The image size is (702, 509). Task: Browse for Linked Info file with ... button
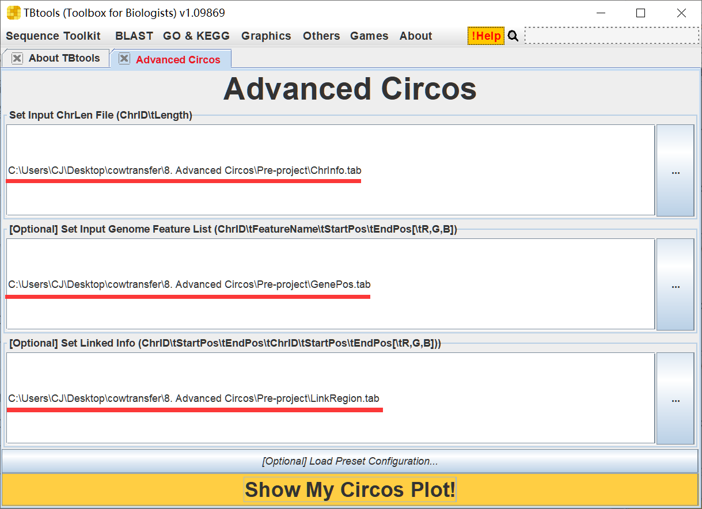(676, 398)
